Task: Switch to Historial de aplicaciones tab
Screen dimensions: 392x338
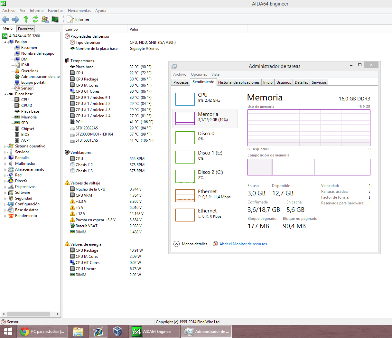Action: coord(239,82)
